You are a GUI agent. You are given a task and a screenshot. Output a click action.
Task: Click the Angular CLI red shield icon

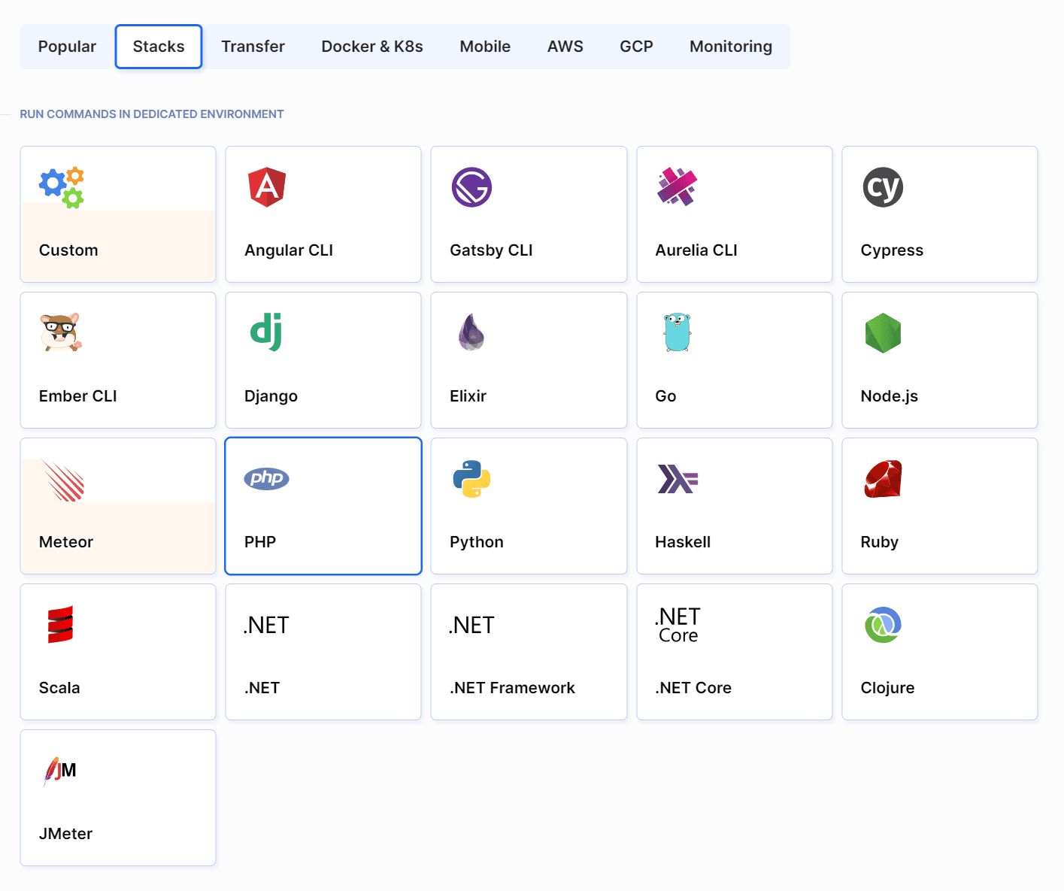267,187
